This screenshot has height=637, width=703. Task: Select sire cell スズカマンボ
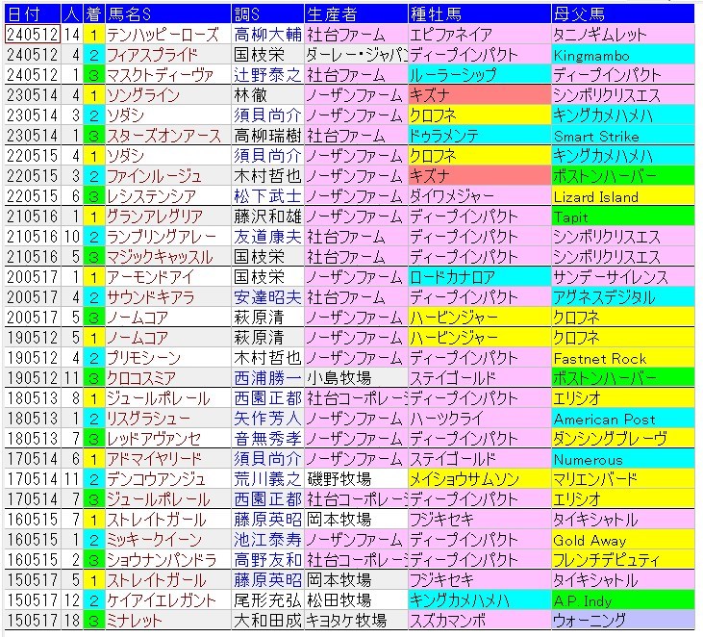pos(479,620)
